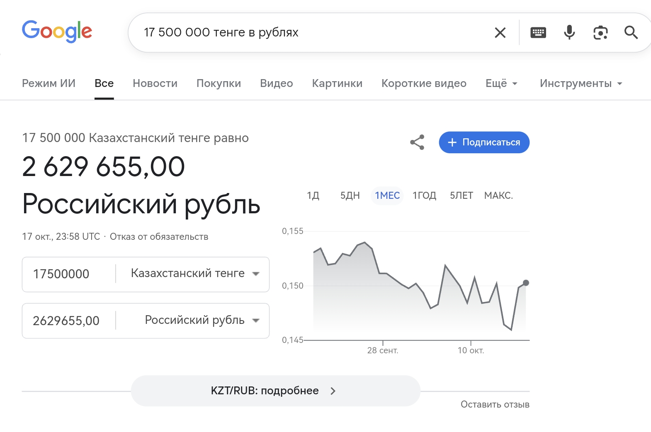Open the Инструменты dropdown
This screenshot has width=651, height=432.
click(581, 84)
